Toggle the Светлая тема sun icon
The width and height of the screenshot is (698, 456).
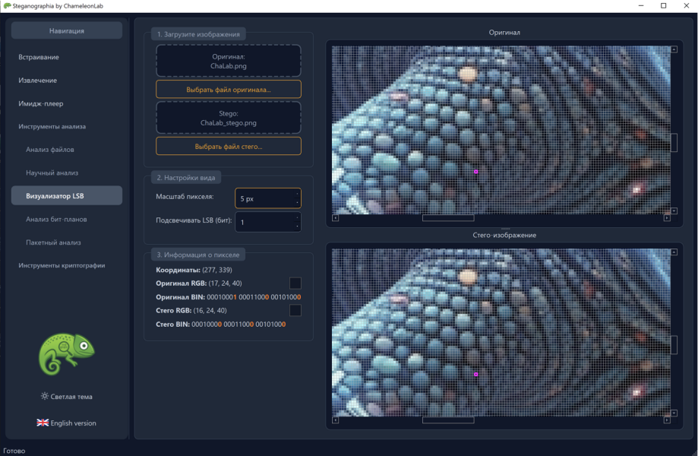45,396
